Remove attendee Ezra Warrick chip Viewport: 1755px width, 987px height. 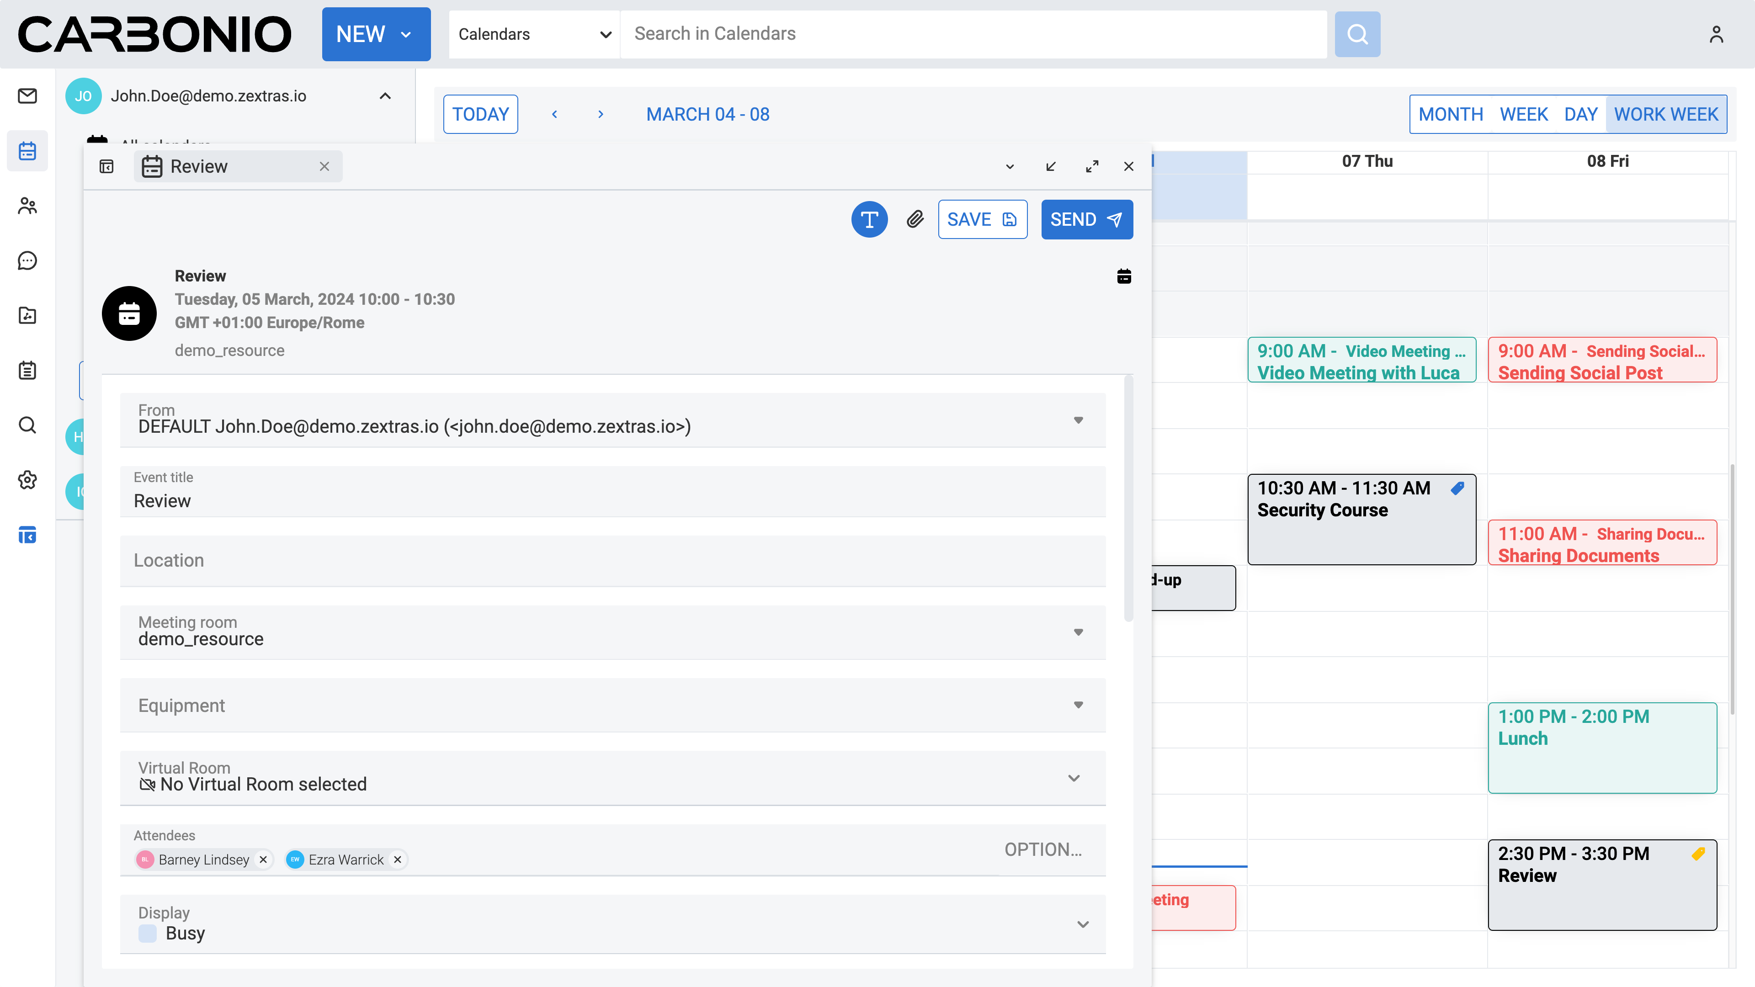[x=398, y=860]
